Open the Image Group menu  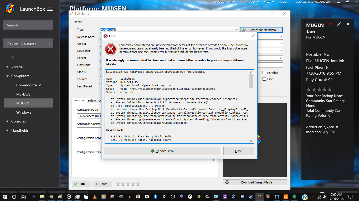point(224,2)
